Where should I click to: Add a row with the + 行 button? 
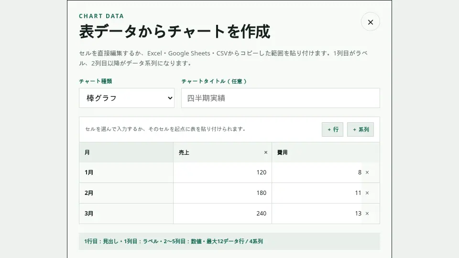pyautogui.click(x=333, y=129)
